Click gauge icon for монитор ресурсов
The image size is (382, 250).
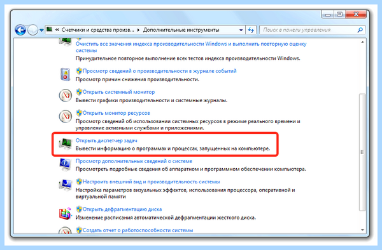(66, 116)
